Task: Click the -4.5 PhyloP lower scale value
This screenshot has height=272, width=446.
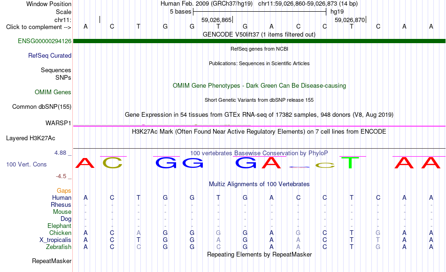Action: [61, 176]
